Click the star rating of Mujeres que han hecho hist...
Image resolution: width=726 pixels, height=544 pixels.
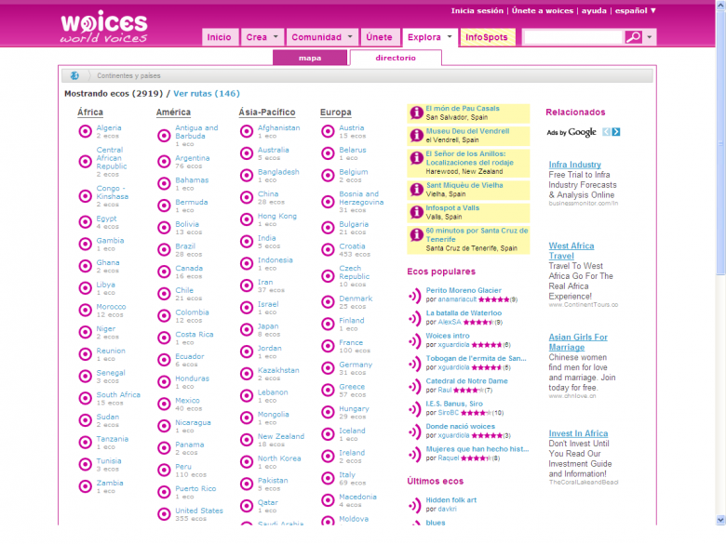pos(476,458)
